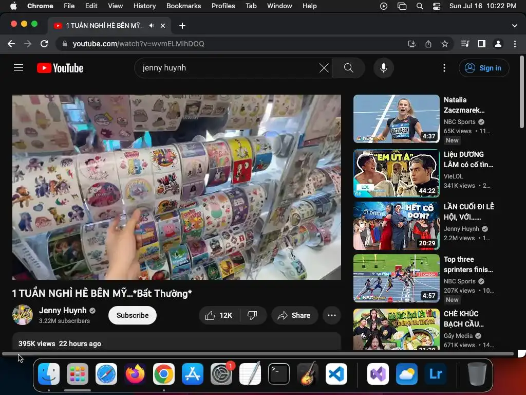Open Liệu DƯƠNG LÂM video title
This screenshot has height=395, width=526.
[468, 159]
